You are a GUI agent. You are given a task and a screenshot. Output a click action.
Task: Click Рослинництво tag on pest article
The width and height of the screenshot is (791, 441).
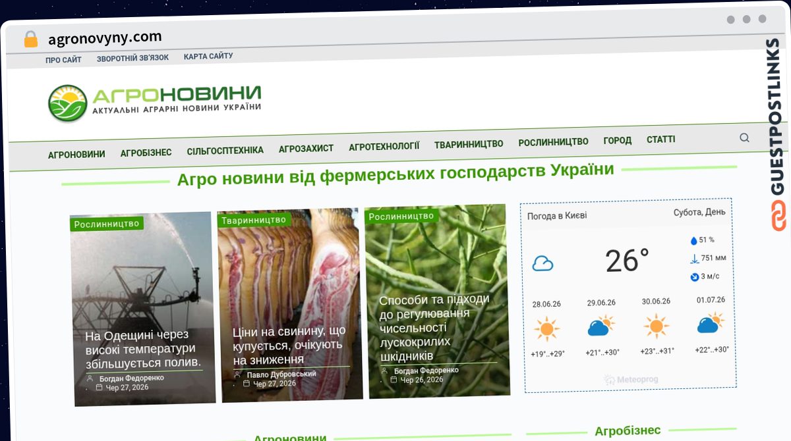click(x=401, y=216)
